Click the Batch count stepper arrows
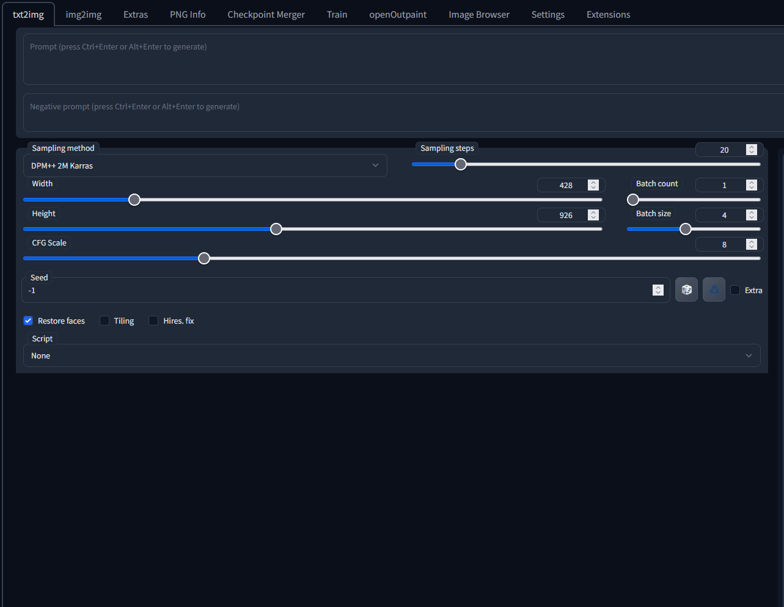Viewport: 784px width, 607px height. [752, 185]
